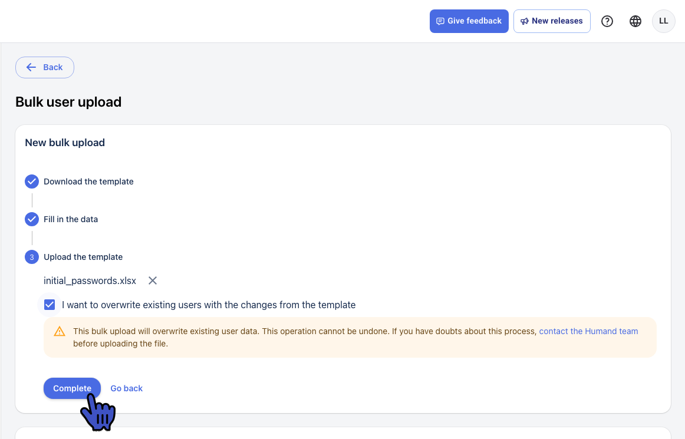Image resolution: width=685 pixels, height=439 pixels.
Task: Click the Download the template step label
Action: point(88,181)
